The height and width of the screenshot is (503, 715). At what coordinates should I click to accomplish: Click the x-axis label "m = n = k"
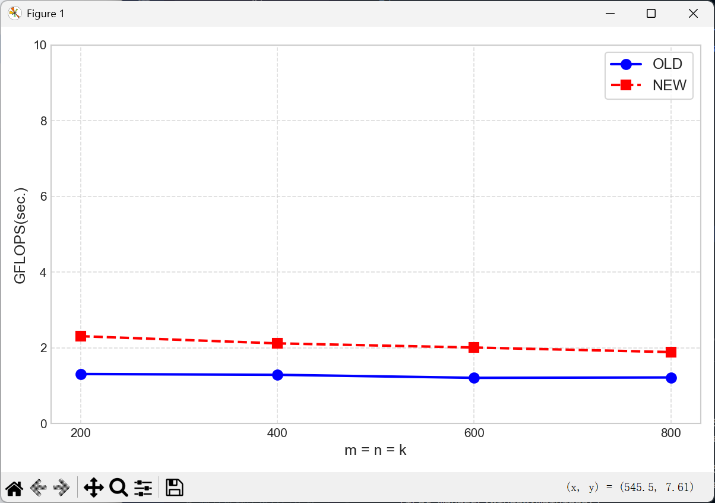(375, 451)
